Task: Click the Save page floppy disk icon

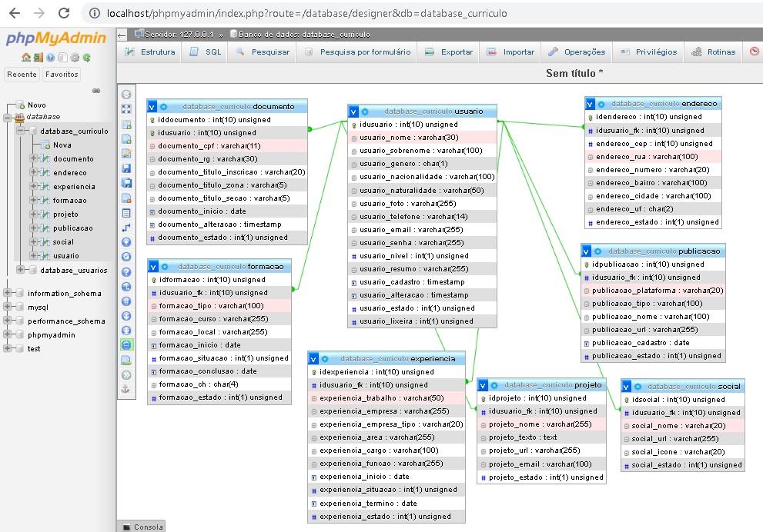Action: [126, 168]
